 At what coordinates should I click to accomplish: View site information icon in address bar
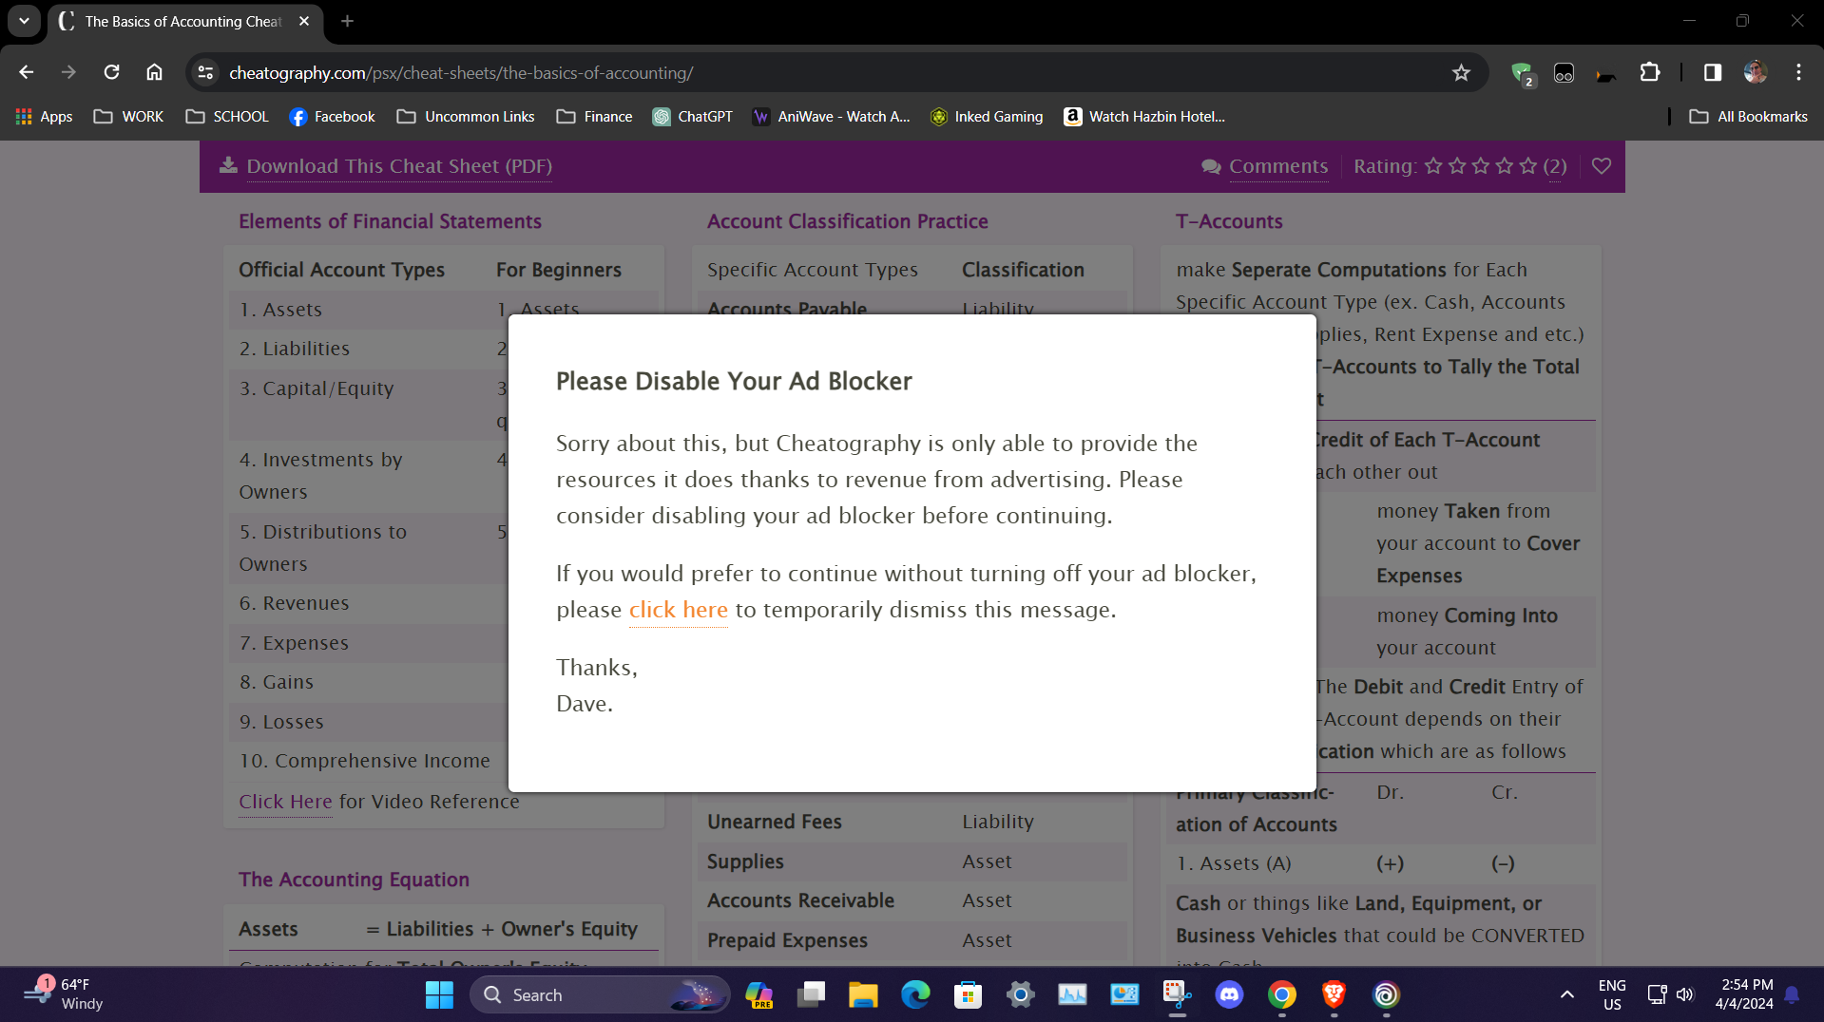[x=205, y=73]
